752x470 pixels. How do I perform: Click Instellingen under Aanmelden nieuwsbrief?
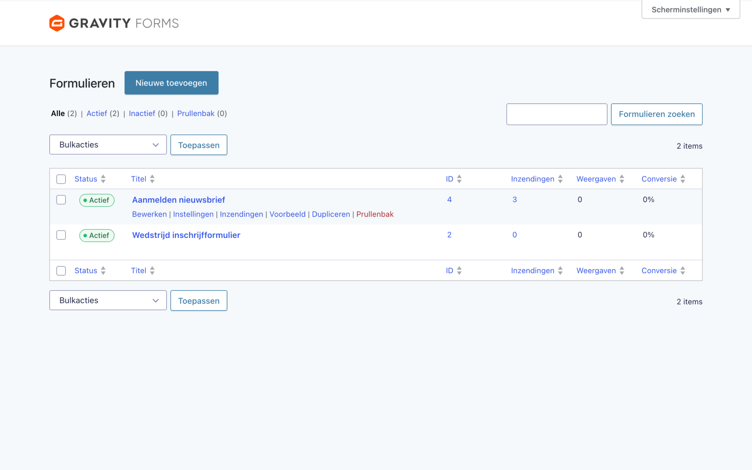click(x=193, y=214)
